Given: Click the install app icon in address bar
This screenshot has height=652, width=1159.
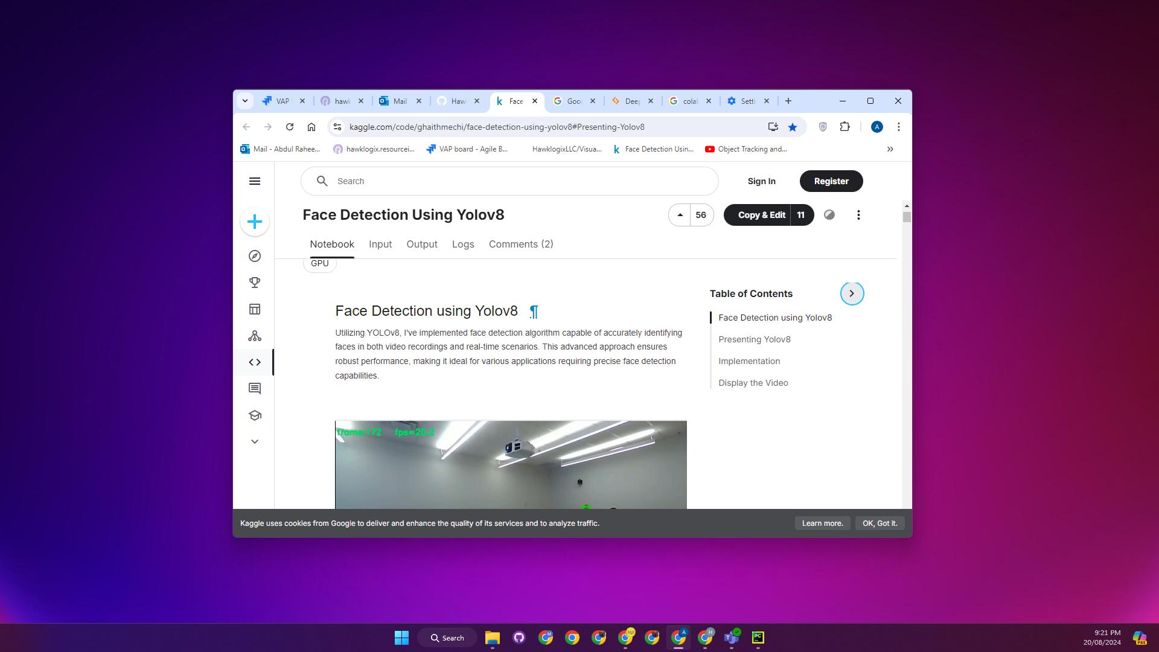Looking at the screenshot, I should [773, 127].
